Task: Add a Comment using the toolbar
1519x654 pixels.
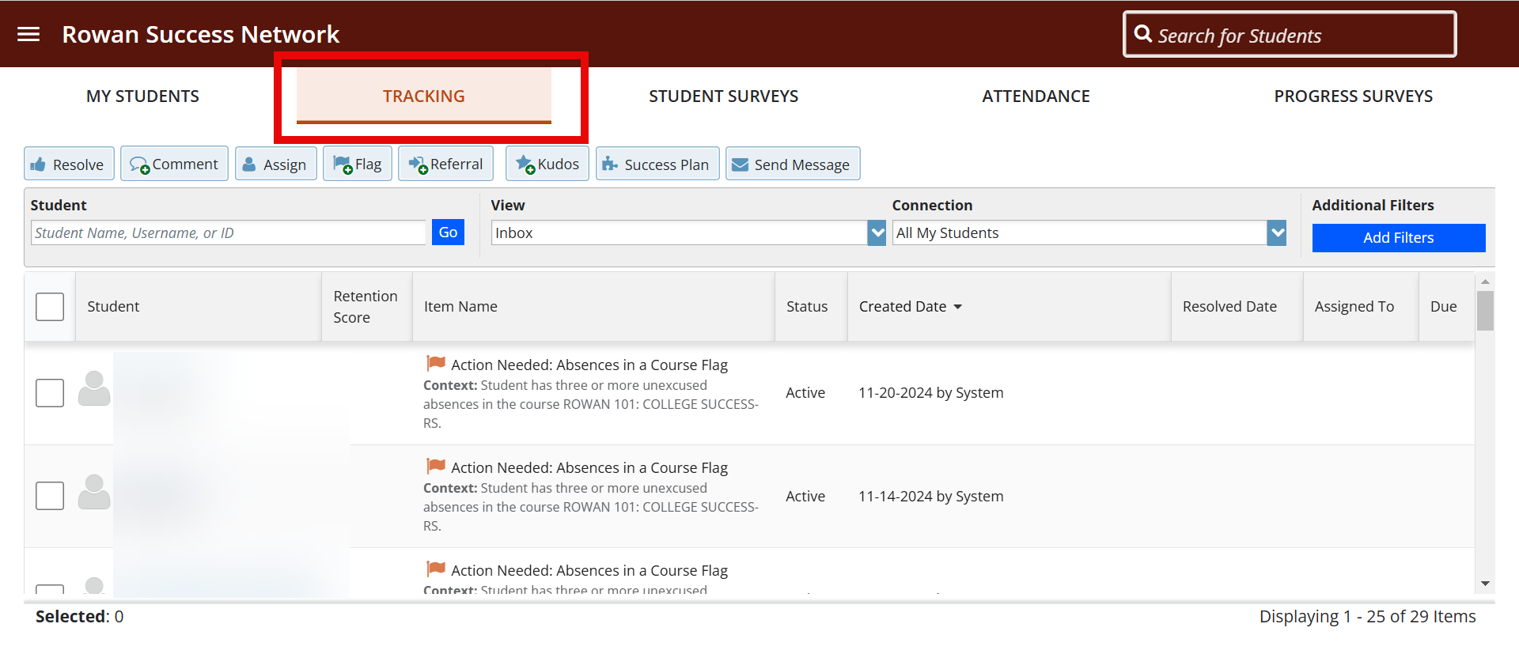Action: click(174, 164)
